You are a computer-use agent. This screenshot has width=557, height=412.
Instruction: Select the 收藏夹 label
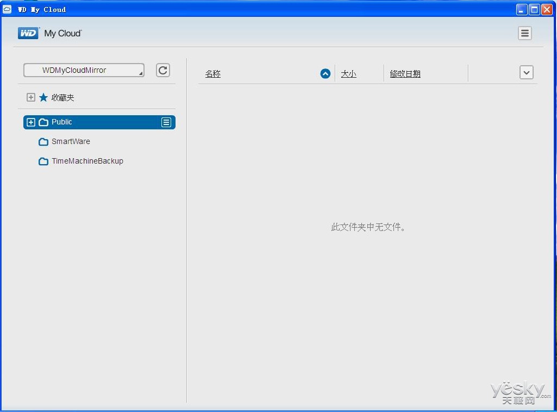point(63,98)
